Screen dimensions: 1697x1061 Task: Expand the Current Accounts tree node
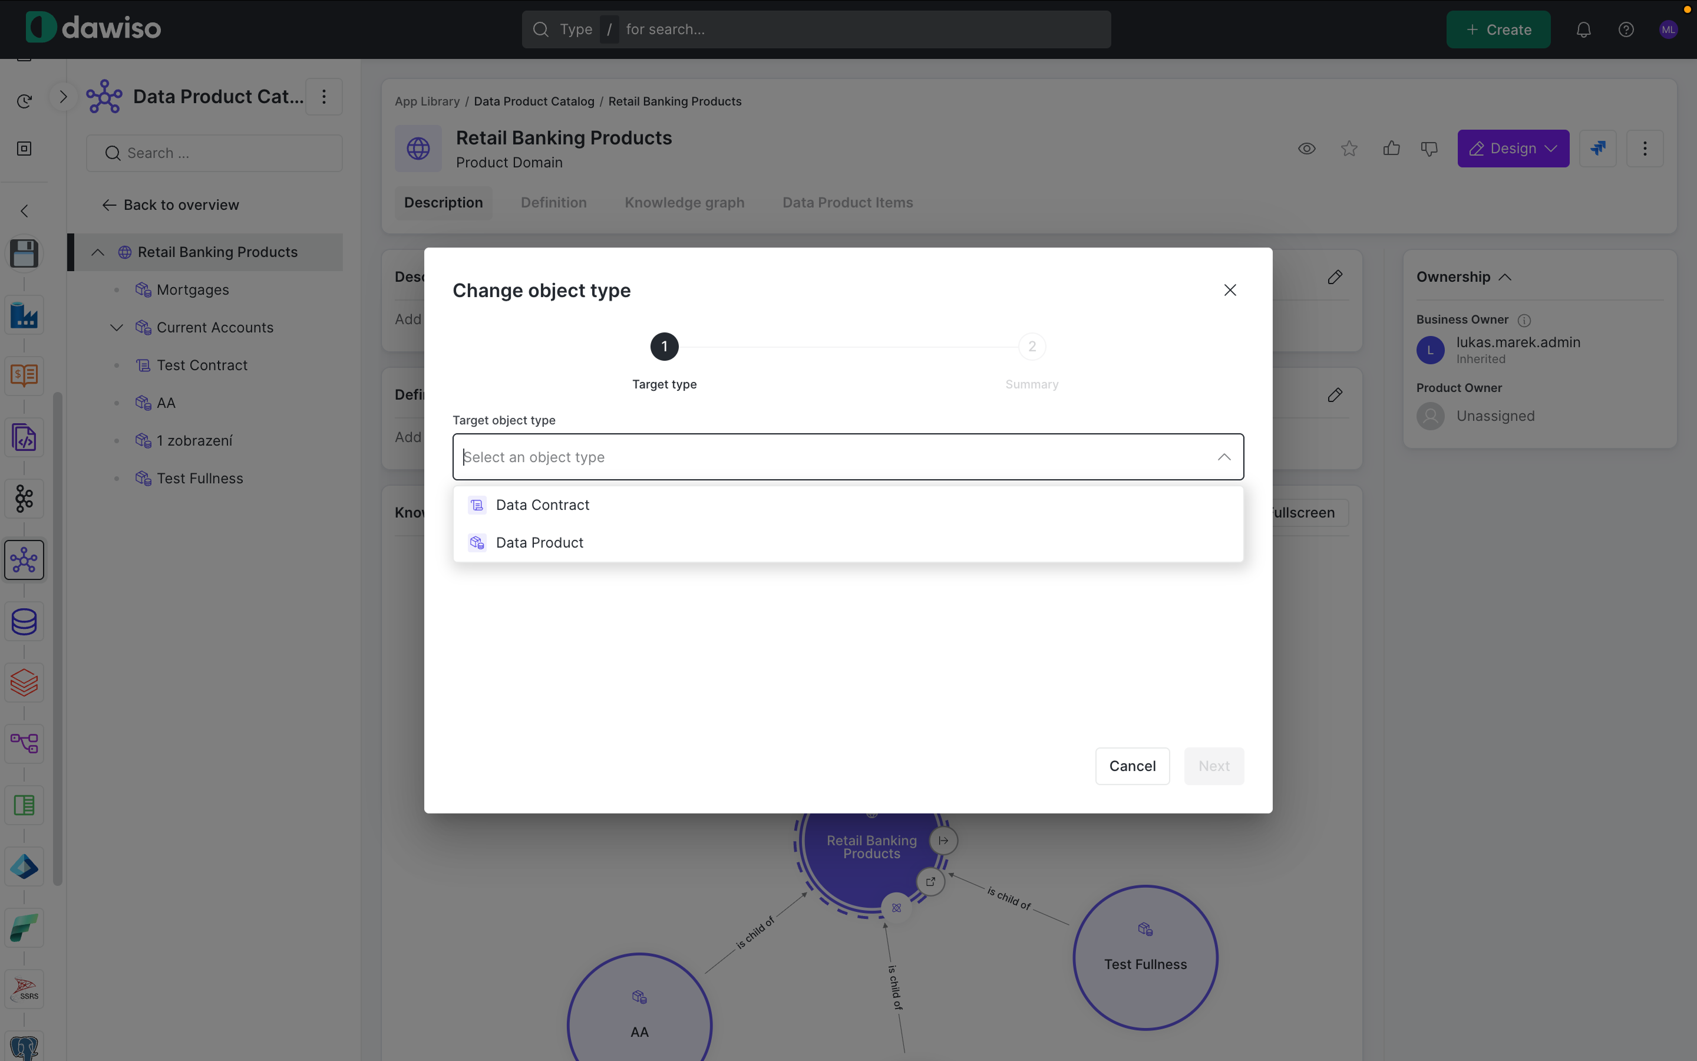117,328
